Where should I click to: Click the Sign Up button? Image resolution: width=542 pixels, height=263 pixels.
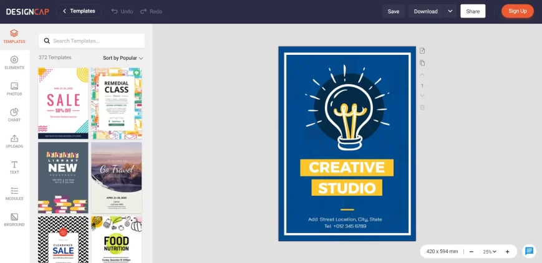pos(518,11)
